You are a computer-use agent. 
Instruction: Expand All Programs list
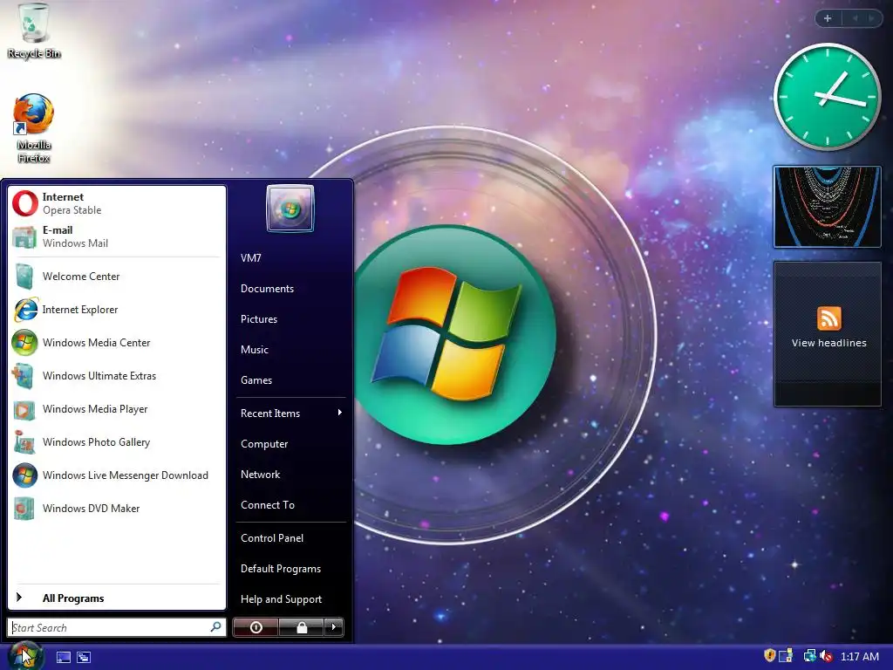tap(117, 598)
